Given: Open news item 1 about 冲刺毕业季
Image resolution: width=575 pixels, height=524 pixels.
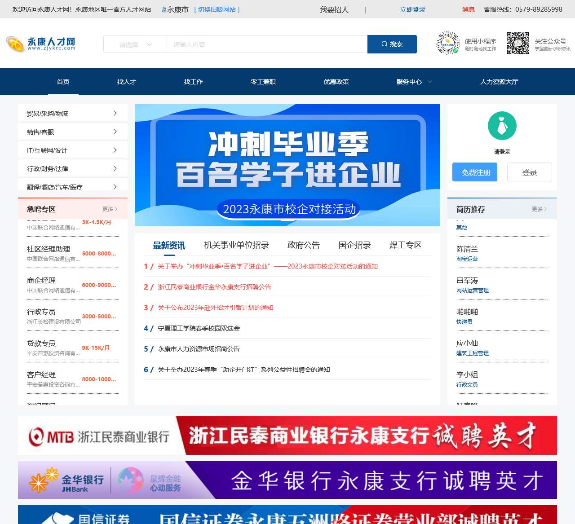Looking at the screenshot, I should pyautogui.click(x=268, y=266).
